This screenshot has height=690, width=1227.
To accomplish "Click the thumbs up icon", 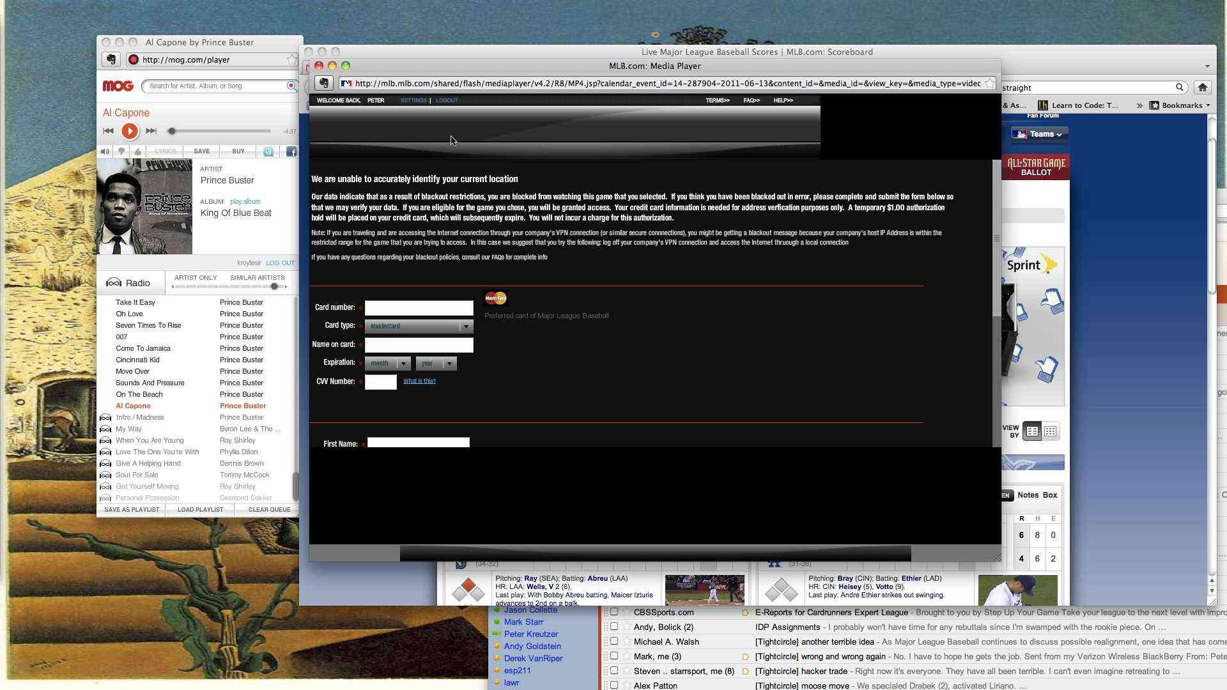I will (138, 151).
